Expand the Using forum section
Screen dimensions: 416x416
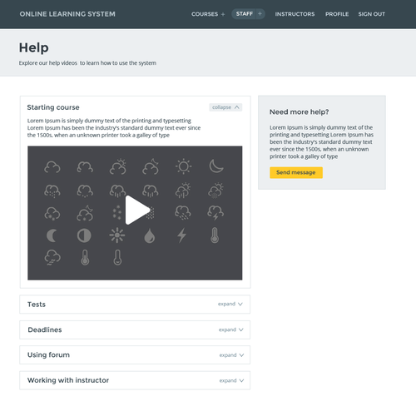tap(231, 355)
